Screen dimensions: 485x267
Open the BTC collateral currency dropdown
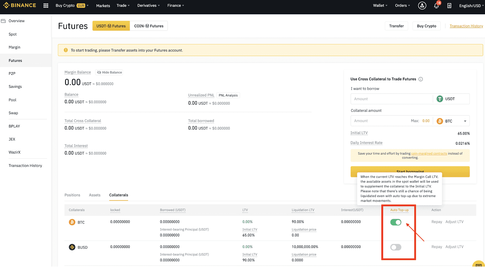click(x=465, y=121)
